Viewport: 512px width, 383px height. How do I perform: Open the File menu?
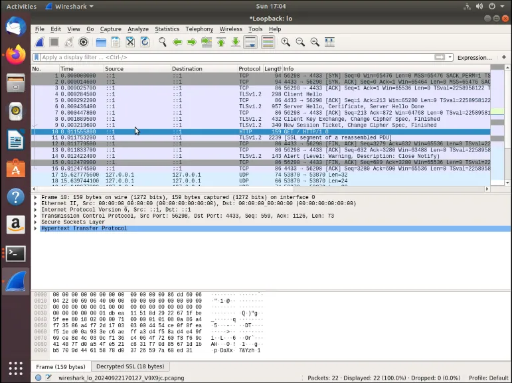point(39,29)
